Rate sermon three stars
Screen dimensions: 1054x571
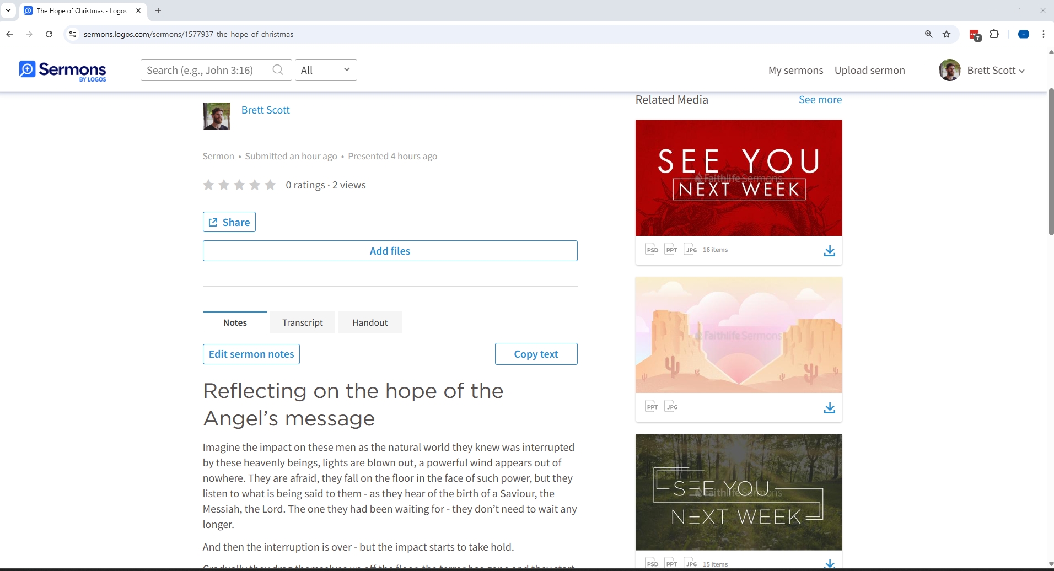[239, 185]
